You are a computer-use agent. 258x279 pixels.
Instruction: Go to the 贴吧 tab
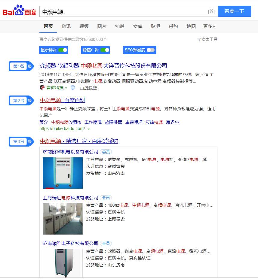[x=155, y=26]
